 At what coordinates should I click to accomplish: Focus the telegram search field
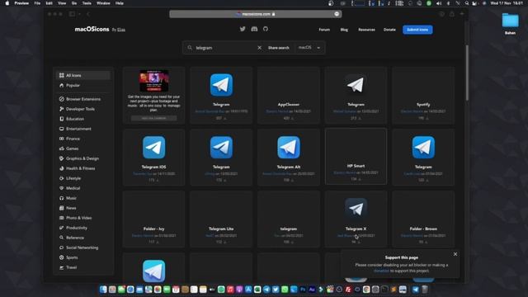(x=225, y=48)
